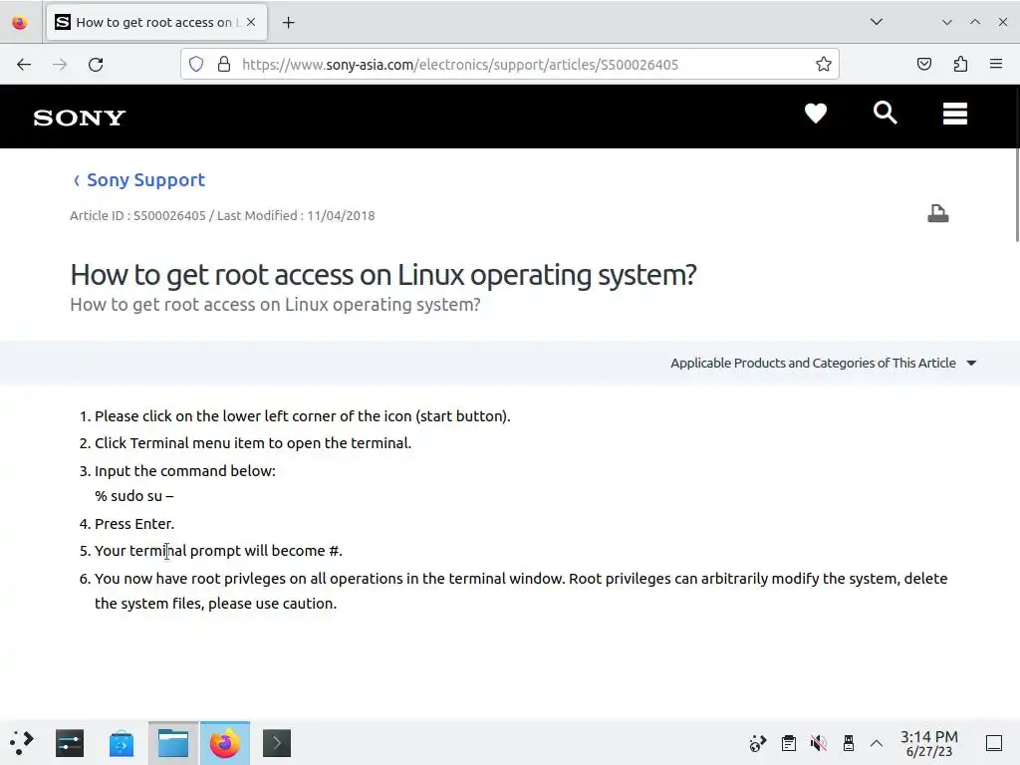Click 'Click Terminal menu item' step text

(253, 443)
